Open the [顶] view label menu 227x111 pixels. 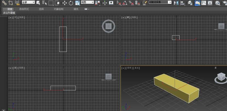(15, 18)
